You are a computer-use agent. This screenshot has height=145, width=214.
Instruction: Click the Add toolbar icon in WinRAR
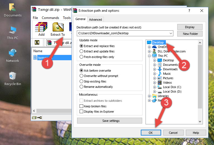pyautogui.click(x=41, y=29)
